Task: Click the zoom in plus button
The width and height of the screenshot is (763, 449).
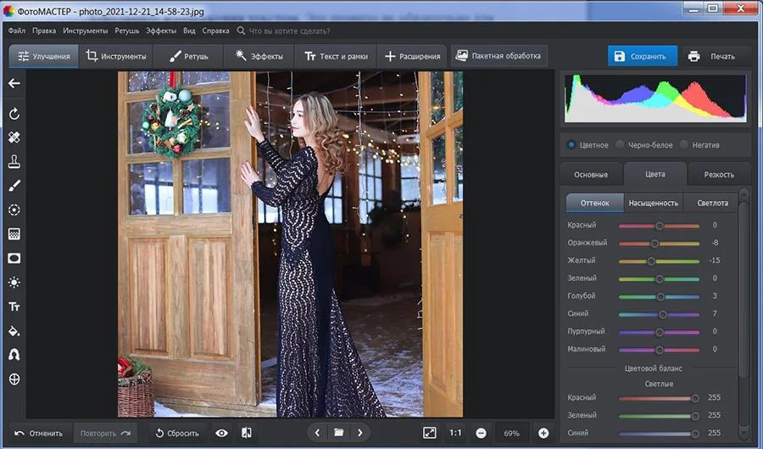Action: (x=543, y=433)
